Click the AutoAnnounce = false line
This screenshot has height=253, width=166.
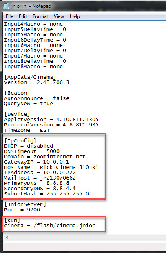pyautogui.click(x=37, y=98)
